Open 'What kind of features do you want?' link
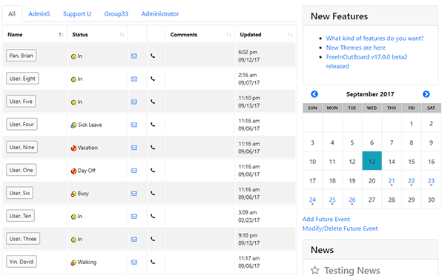The width and height of the screenshot is (445, 276). click(x=375, y=38)
